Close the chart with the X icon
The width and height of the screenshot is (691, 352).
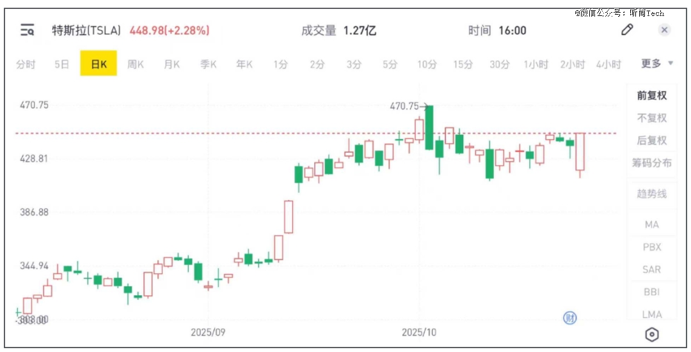click(x=665, y=30)
